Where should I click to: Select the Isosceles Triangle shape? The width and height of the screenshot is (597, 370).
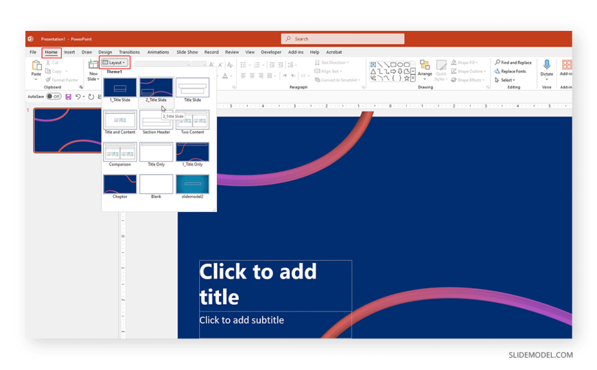point(373,71)
